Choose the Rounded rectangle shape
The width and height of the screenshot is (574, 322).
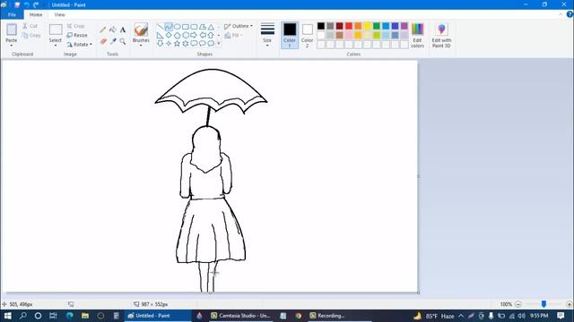coord(194,27)
